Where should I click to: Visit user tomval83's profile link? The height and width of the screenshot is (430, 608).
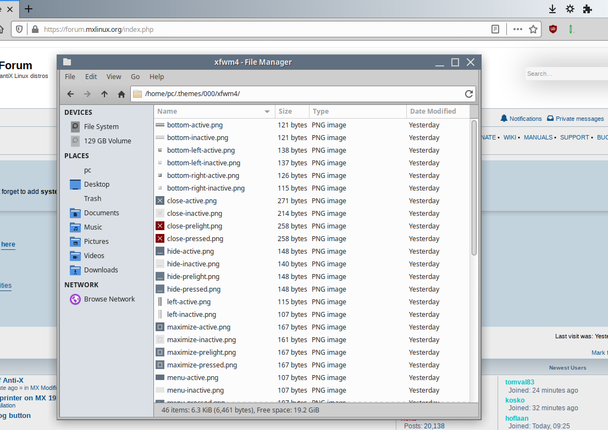tap(519, 382)
